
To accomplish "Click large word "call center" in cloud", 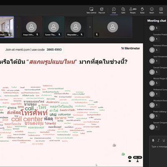I will point(27,119).
